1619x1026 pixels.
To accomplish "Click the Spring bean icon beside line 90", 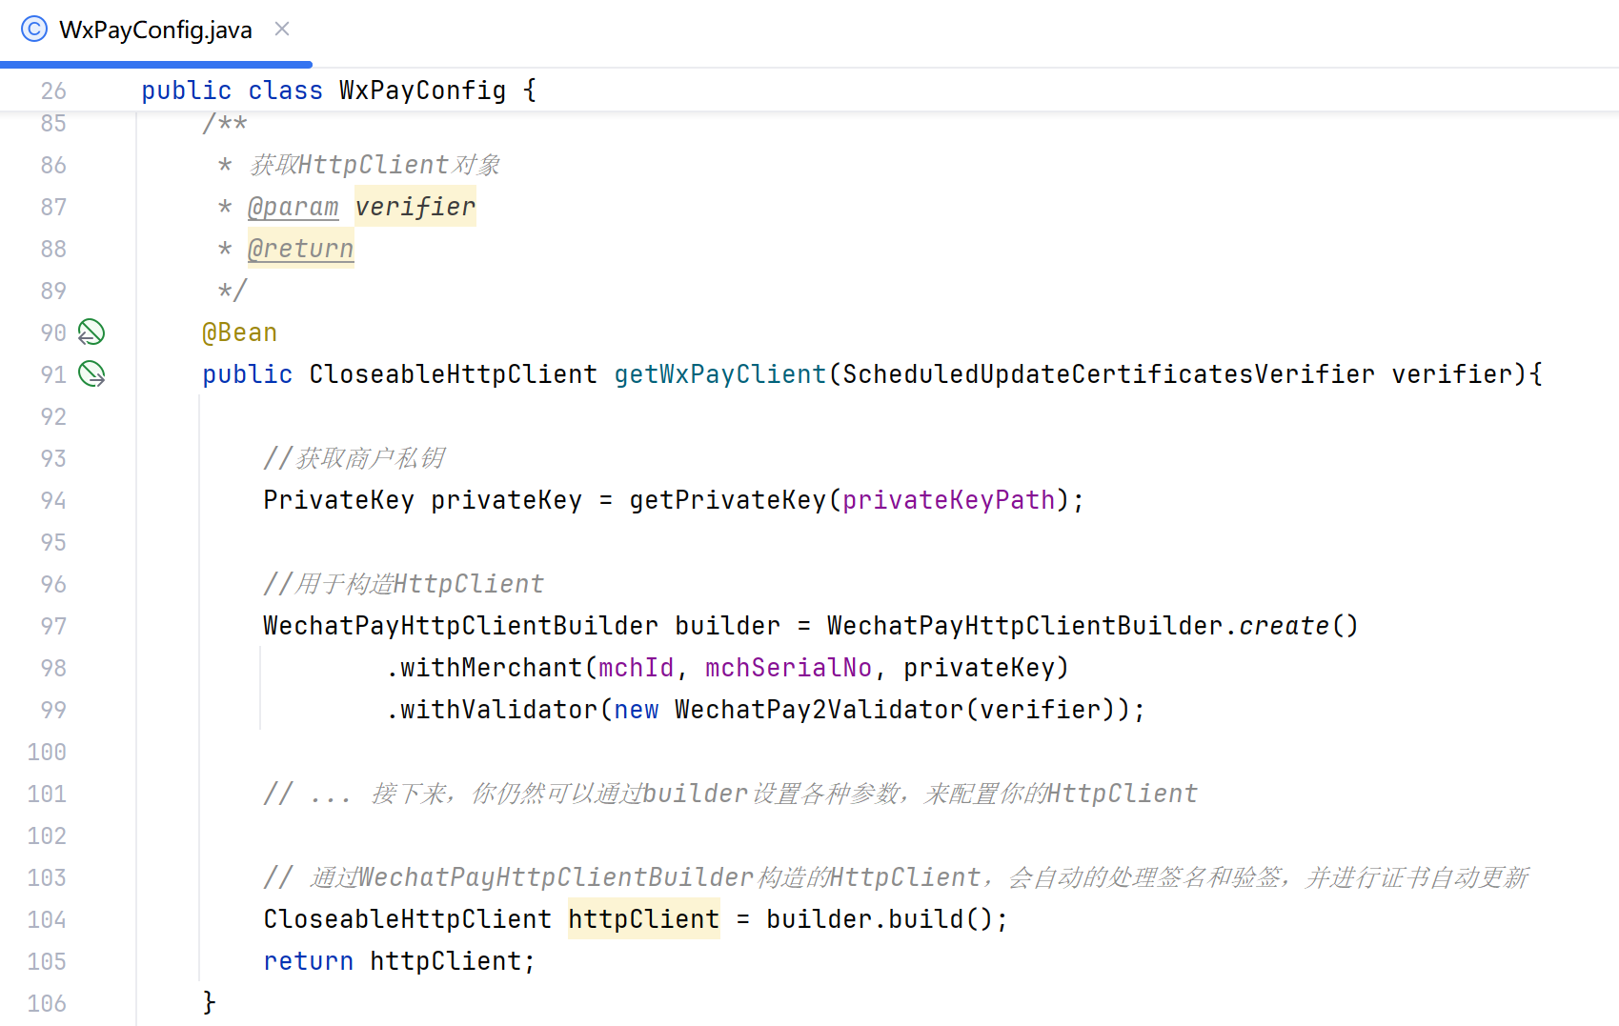I will (x=91, y=332).
